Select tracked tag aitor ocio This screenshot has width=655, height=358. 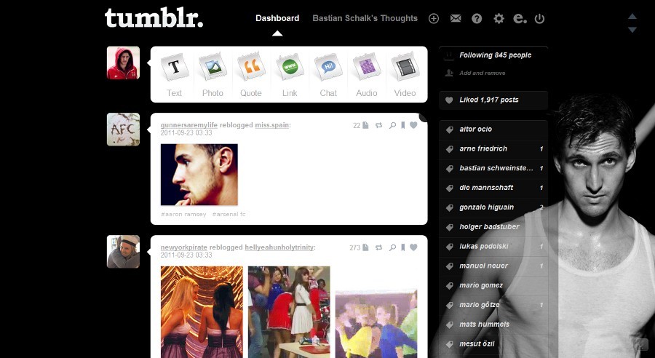click(493, 129)
